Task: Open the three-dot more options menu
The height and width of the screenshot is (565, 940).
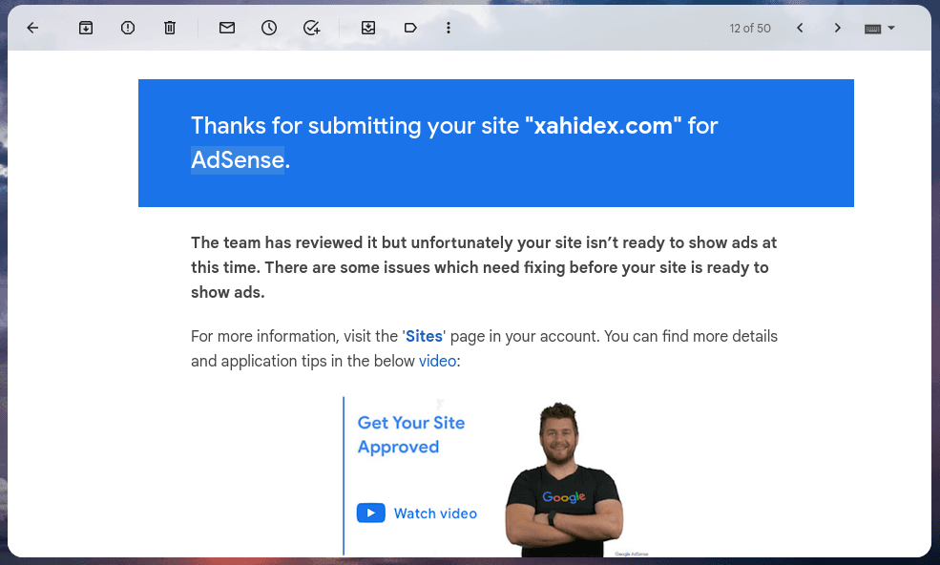Action: click(x=448, y=28)
